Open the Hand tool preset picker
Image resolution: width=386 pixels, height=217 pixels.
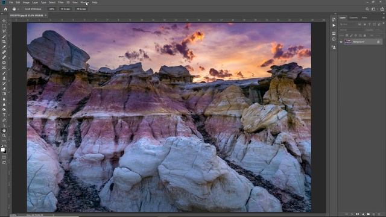18,9
